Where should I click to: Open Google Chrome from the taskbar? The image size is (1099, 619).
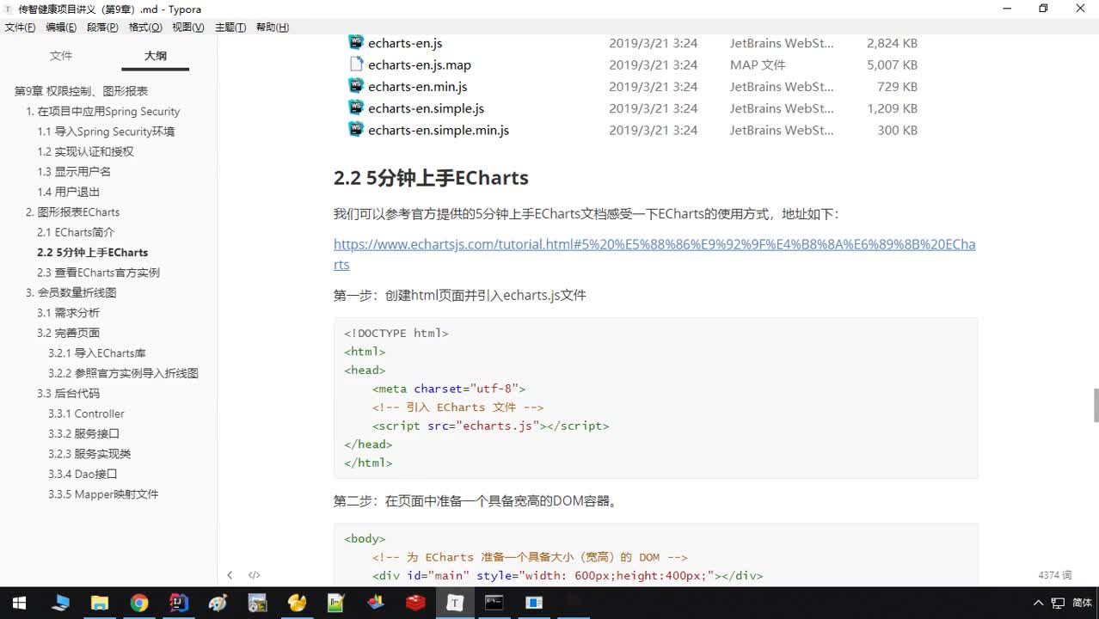click(x=139, y=603)
